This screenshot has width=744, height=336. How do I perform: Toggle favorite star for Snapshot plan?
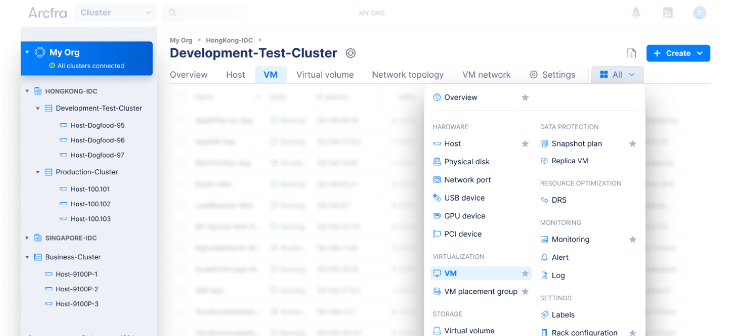coord(633,144)
